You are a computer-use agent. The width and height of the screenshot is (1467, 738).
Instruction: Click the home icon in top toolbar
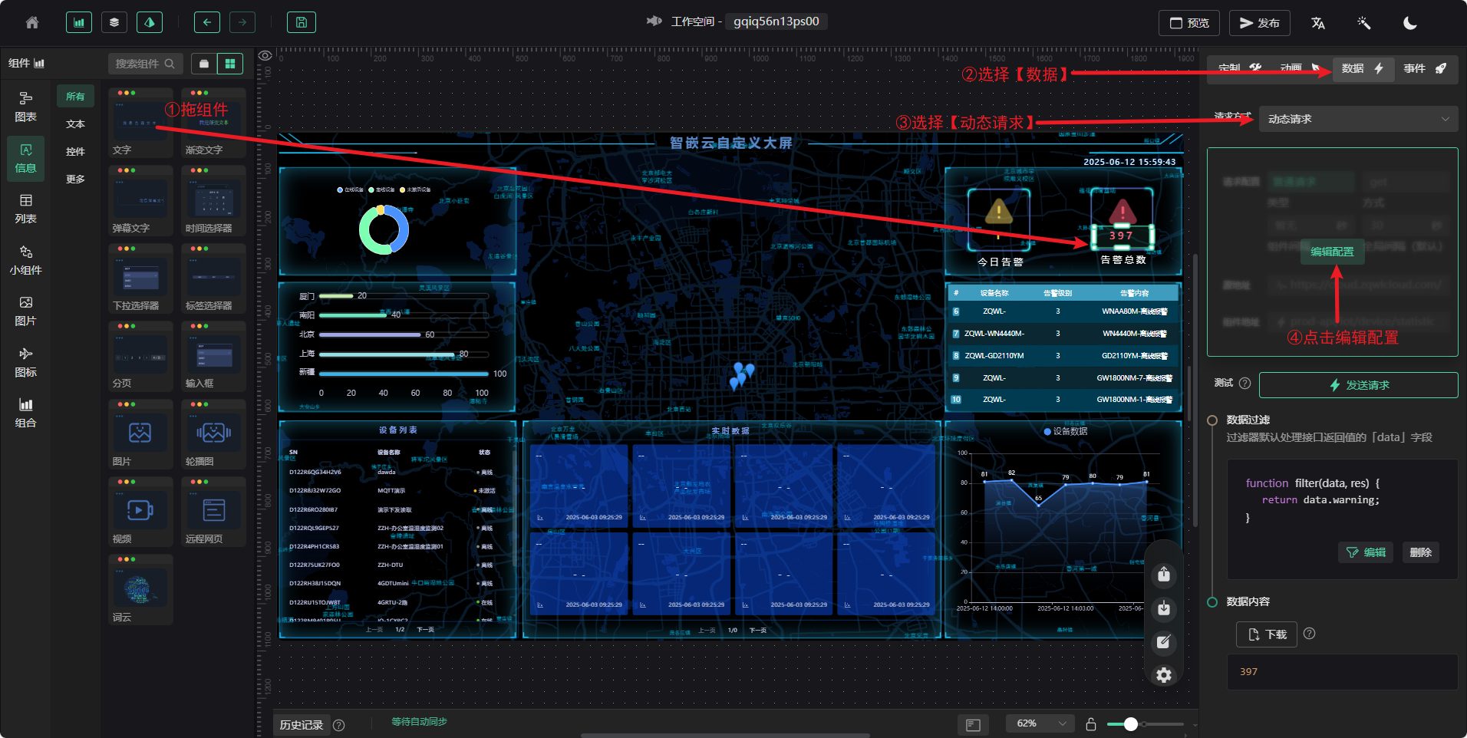pos(32,23)
